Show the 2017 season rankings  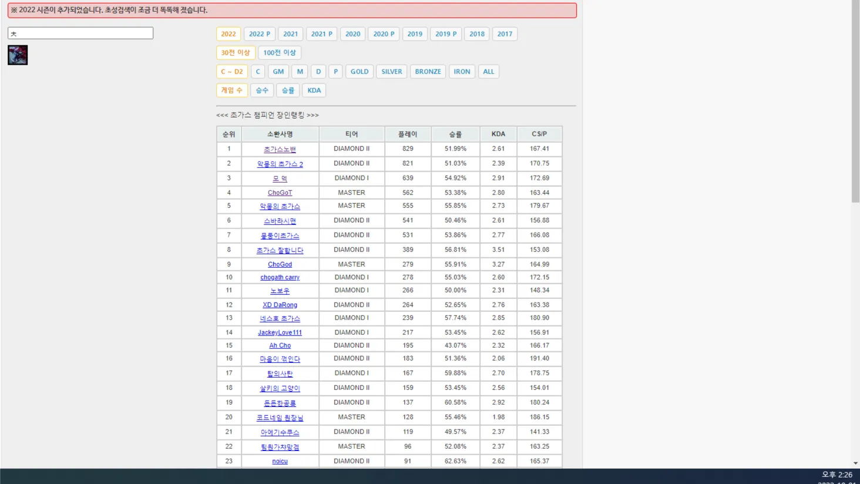coord(505,34)
